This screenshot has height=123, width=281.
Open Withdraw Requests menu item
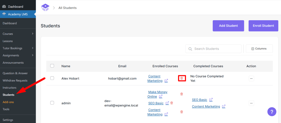pos(15,80)
